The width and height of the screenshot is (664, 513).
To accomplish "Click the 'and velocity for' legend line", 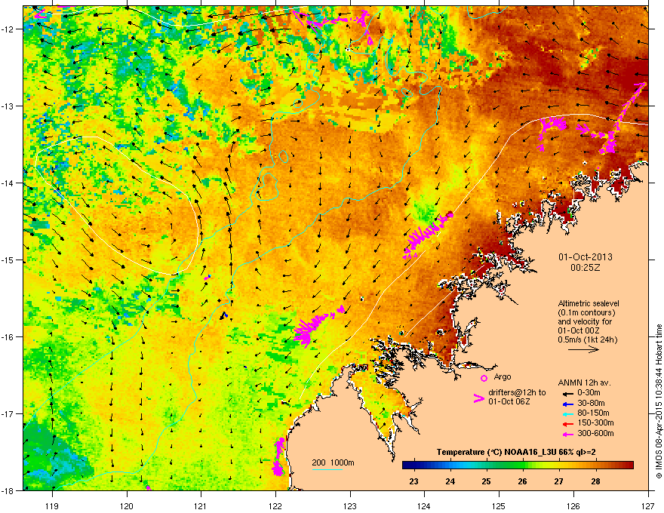I will pos(585,321).
